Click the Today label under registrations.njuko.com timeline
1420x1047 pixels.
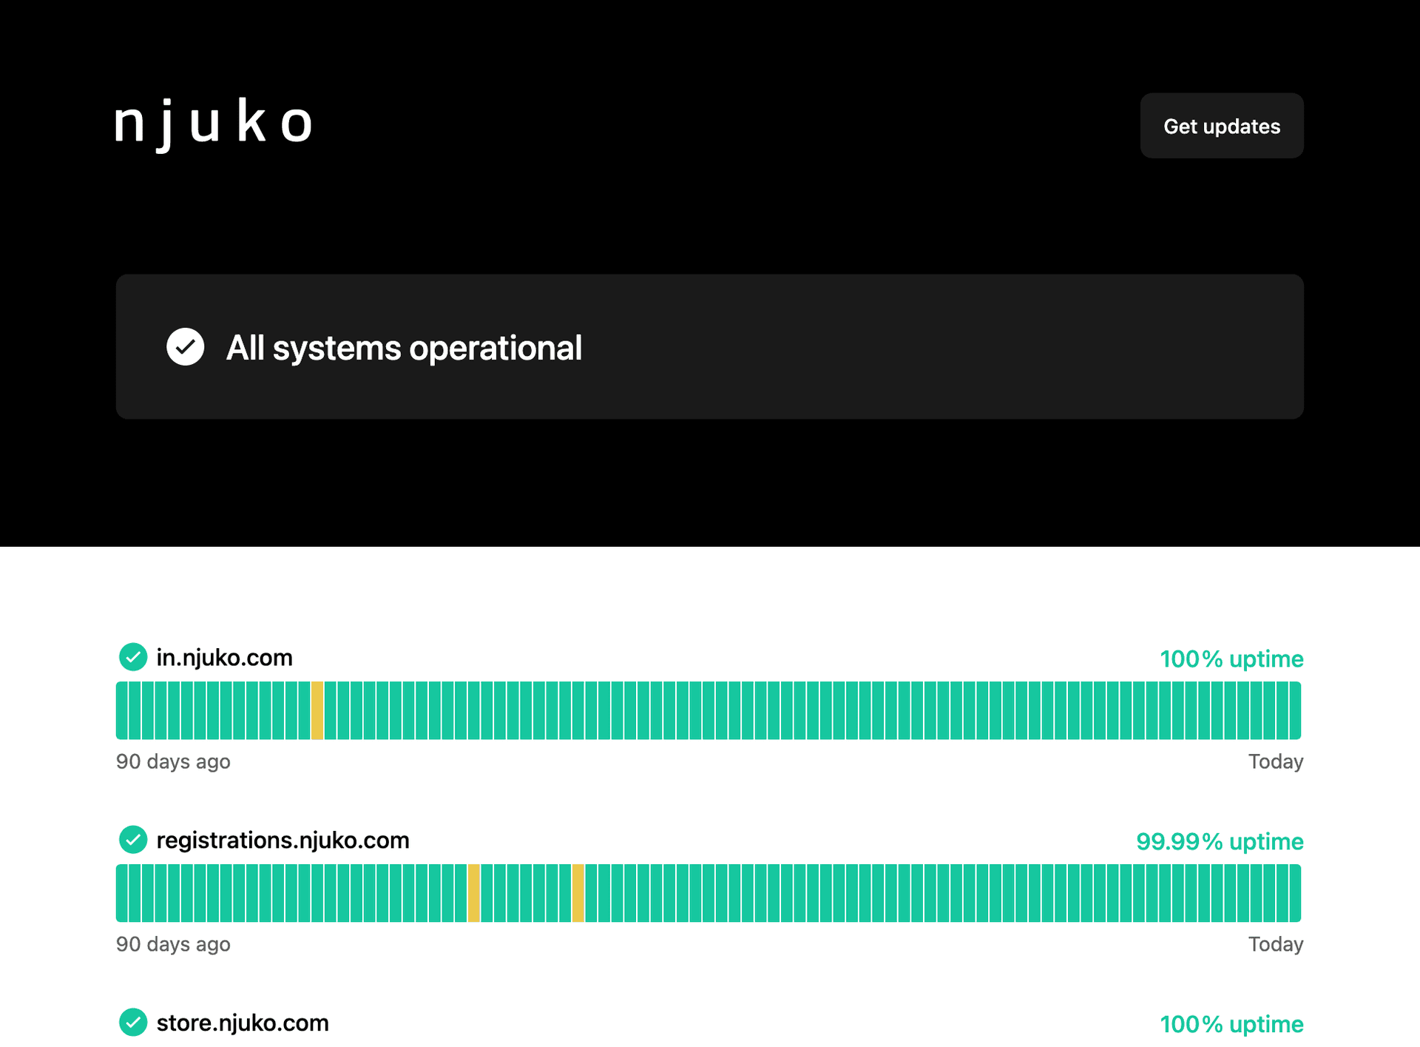(1276, 944)
